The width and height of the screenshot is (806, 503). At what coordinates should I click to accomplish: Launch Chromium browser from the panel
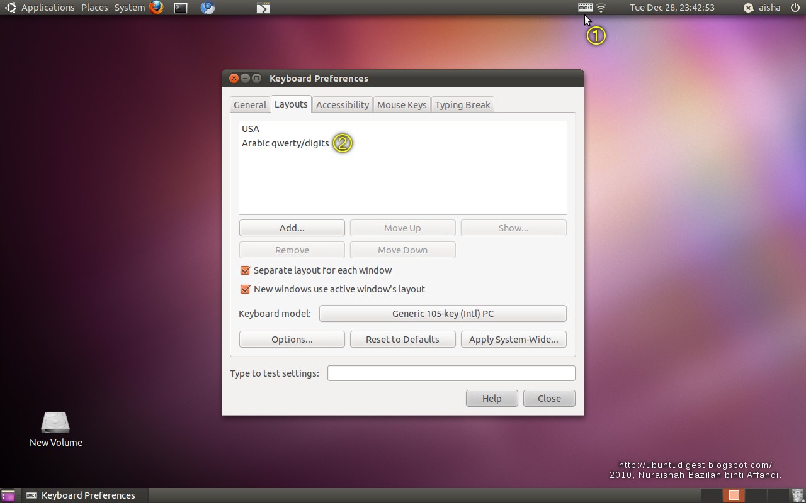pos(208,8)
